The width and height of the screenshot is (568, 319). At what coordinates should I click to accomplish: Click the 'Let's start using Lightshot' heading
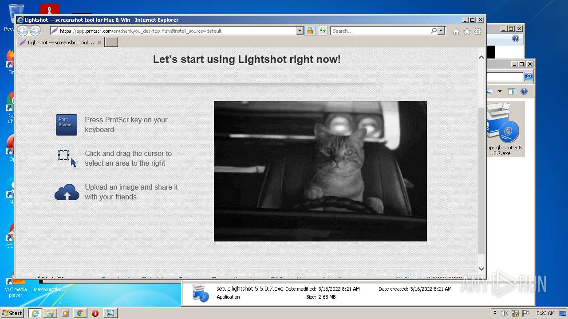coord(247,59)
